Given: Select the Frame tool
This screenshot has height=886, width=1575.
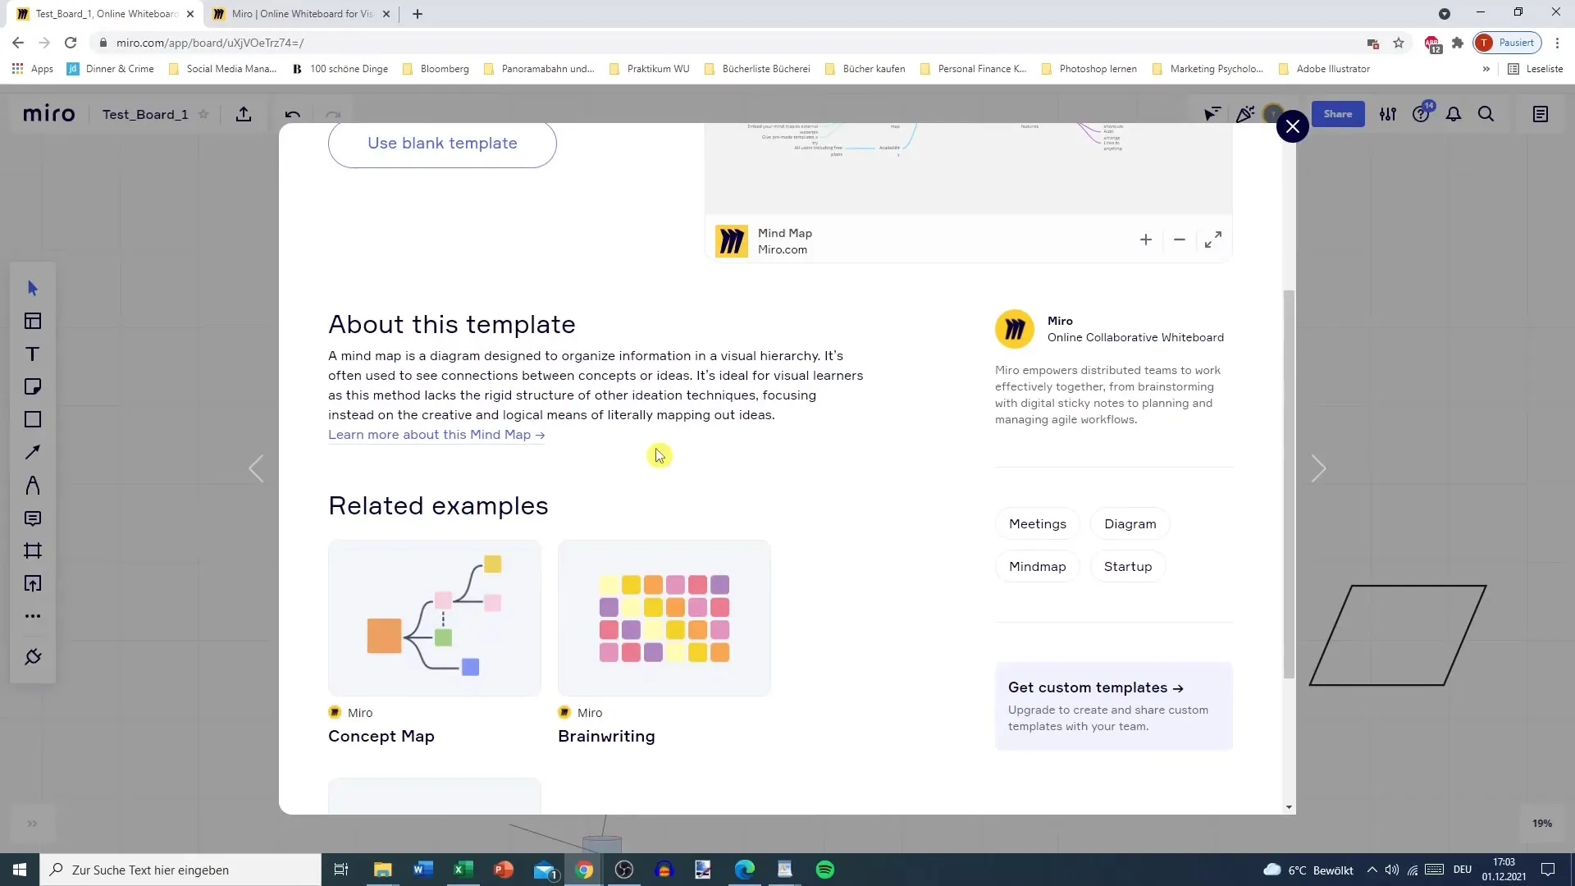Looking at the screenshot, I should click(33, 550).
